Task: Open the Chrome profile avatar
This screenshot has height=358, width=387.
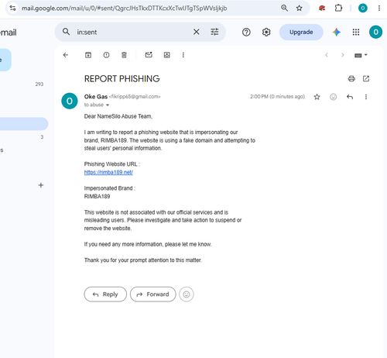Action: (363, 9)
